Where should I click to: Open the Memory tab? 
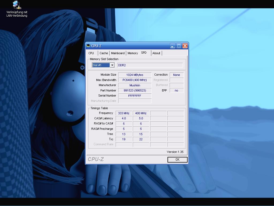133,53
